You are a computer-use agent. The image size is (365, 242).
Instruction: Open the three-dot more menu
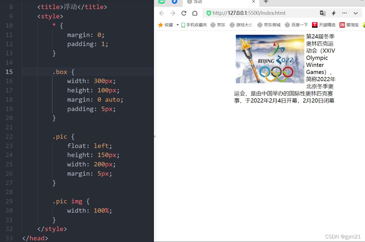pyautogui.click(x=344, y=13)
